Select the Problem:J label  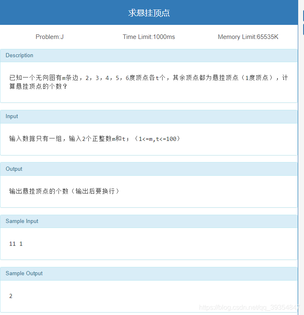pyautogui.click(x=49, y=37)
